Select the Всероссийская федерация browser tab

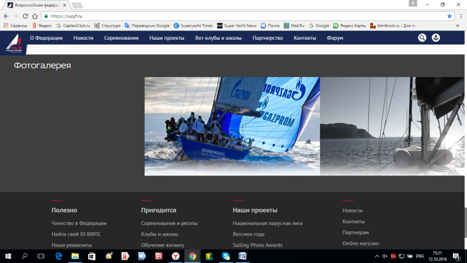pos(37,5)
